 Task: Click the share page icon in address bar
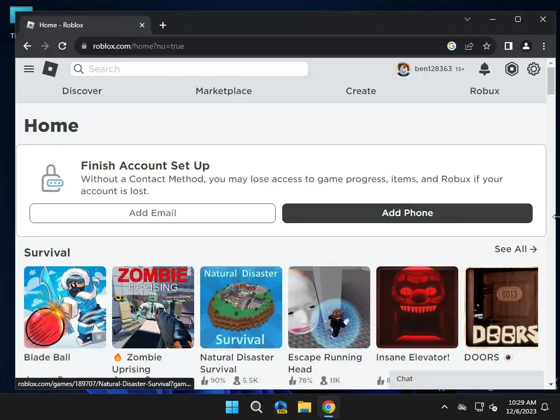(469, 46)
